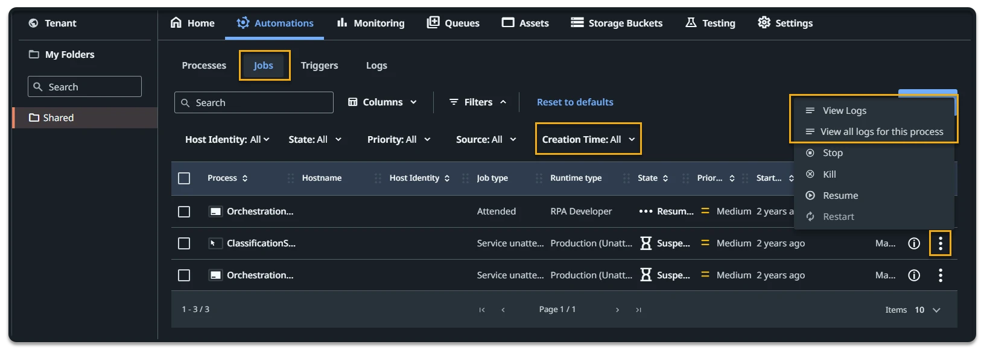Viewport: 984px width, 350px height.
Task: Open the Assets tab
Action: (x=525, y=23)
